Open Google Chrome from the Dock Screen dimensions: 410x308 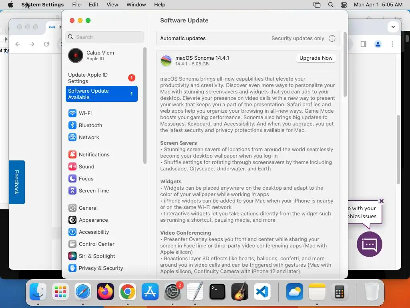click(128, 292)
